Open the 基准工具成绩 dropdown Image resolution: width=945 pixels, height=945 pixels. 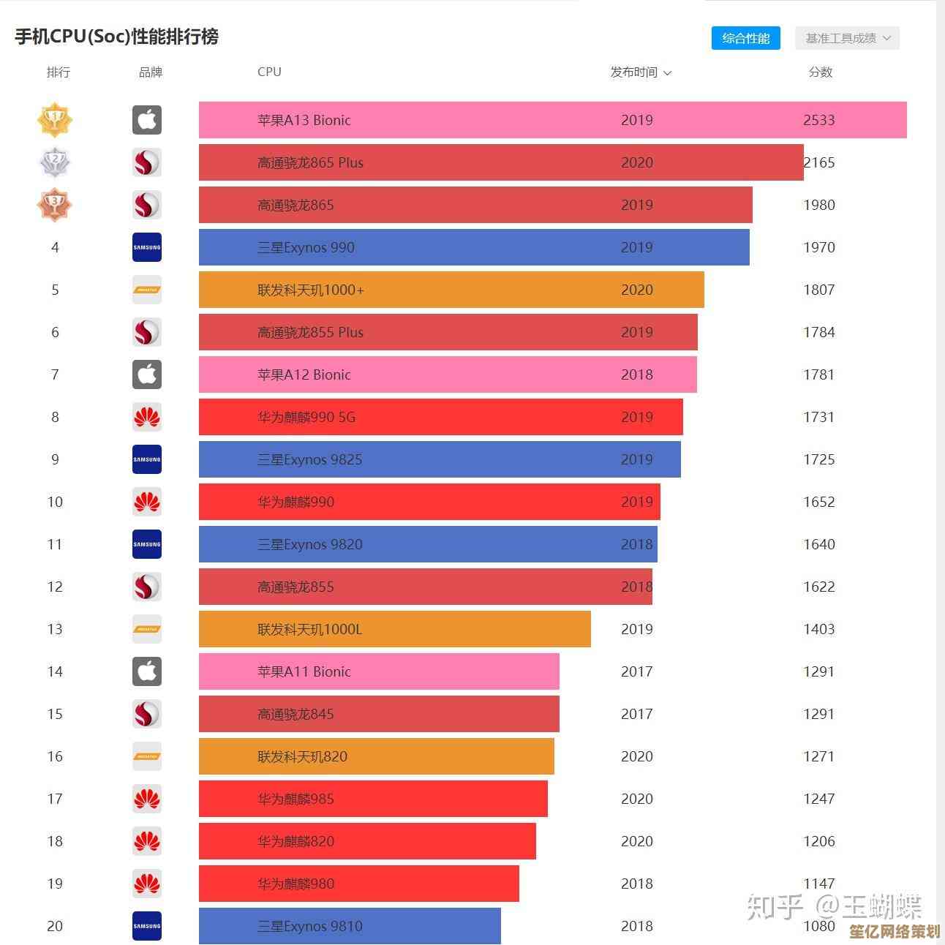pos(847,38)
